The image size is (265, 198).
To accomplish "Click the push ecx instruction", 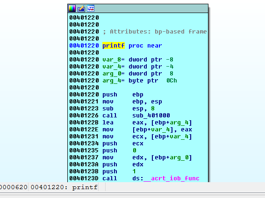I will 123,143.
